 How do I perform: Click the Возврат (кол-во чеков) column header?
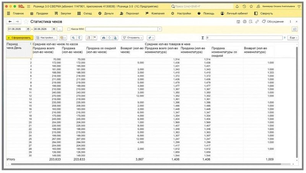click(132, 50)
